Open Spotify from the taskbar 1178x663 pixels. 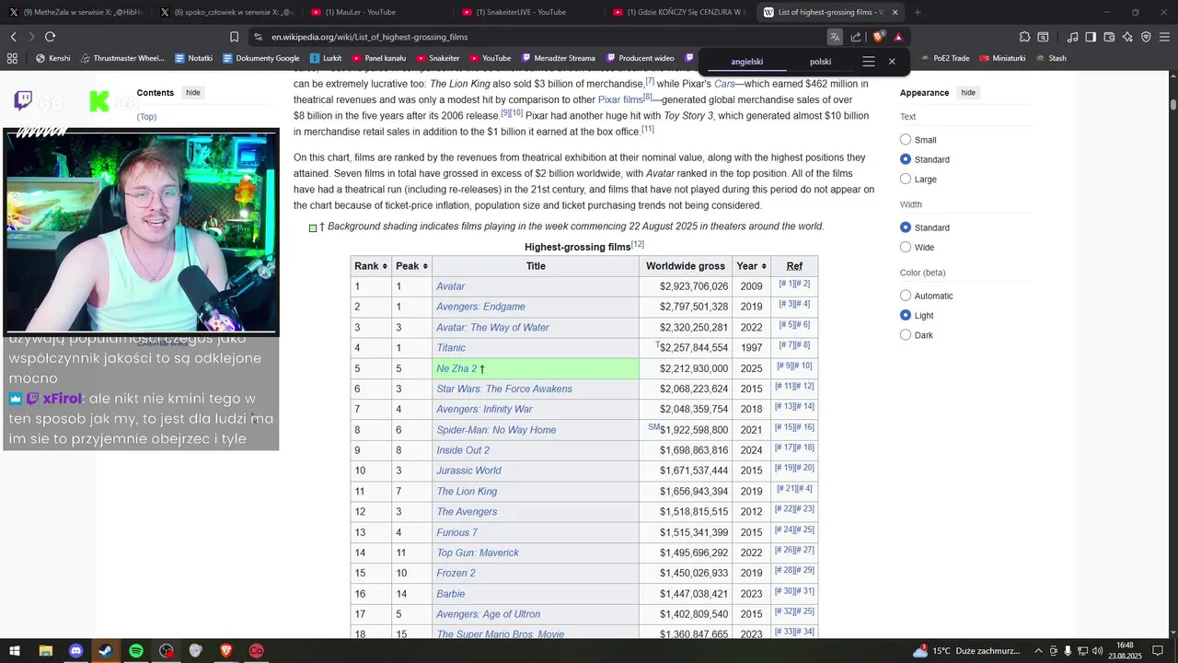(x=135, y=651)
